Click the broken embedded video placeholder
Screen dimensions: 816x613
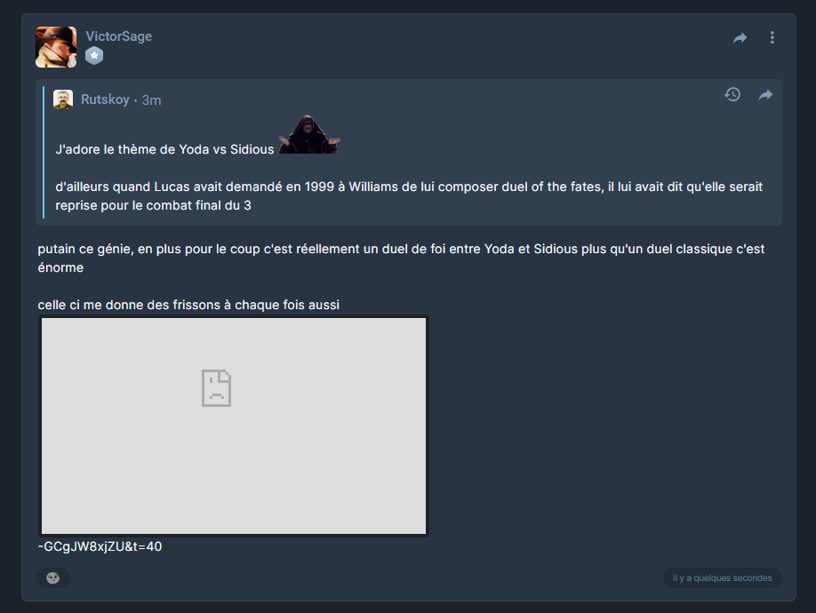[x=234, y=426]
